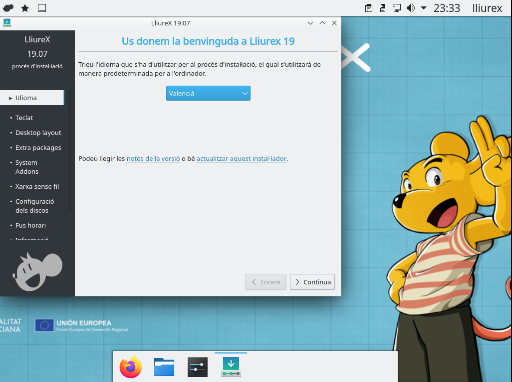Open the Valencià language dropdown
This screenshot has height=382, width=512.
208,93
